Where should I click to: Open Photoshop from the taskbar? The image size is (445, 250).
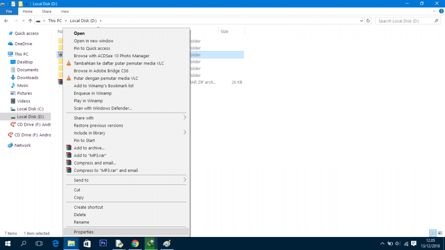(103, 243)
